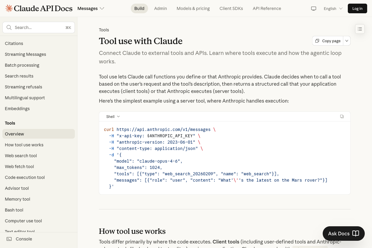
Task: Open the English language dropdown
Action: click(x=333, y=8)
